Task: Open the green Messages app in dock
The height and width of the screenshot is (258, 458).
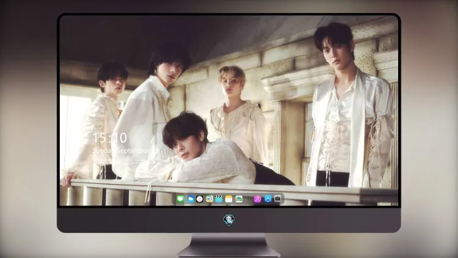Action: 180,199
